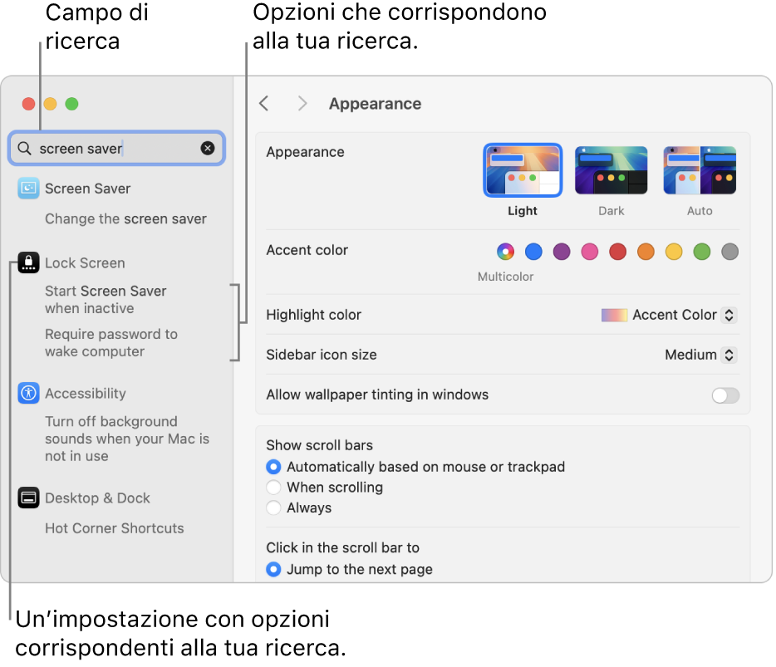Viewport: 776px width, 667px height.
Task: Clear the search field with the X icon
Action: pyautogui.click(x=208, y=148)
